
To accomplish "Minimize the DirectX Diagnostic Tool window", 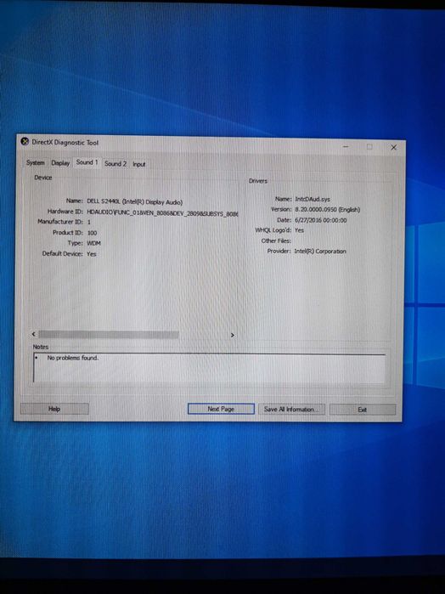I will pyautogui.click(x=346, y=147).
